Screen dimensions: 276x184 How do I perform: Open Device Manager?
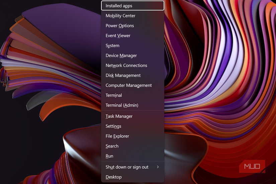(132, 56)
